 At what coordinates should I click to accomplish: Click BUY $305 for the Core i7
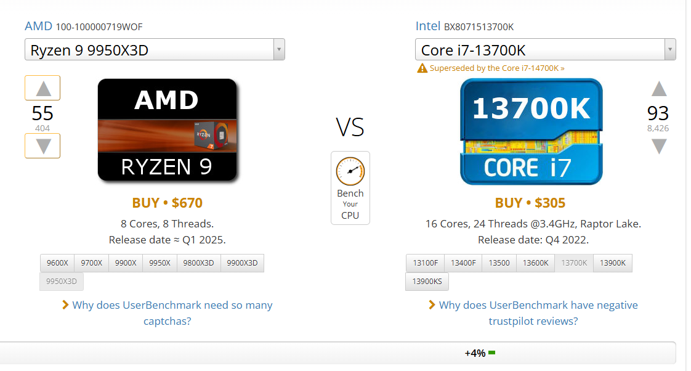[530, 203]
